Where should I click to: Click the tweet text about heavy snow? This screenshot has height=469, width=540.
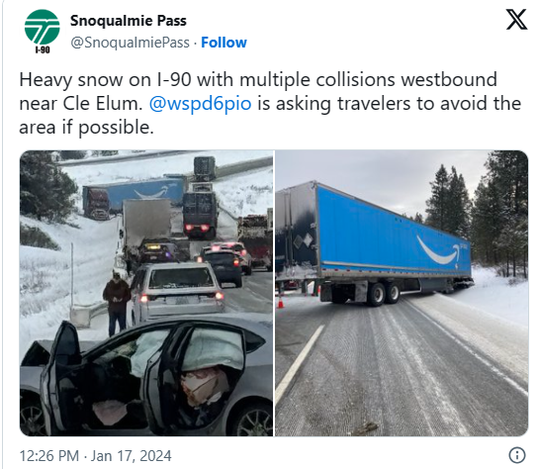click(270, 103)
